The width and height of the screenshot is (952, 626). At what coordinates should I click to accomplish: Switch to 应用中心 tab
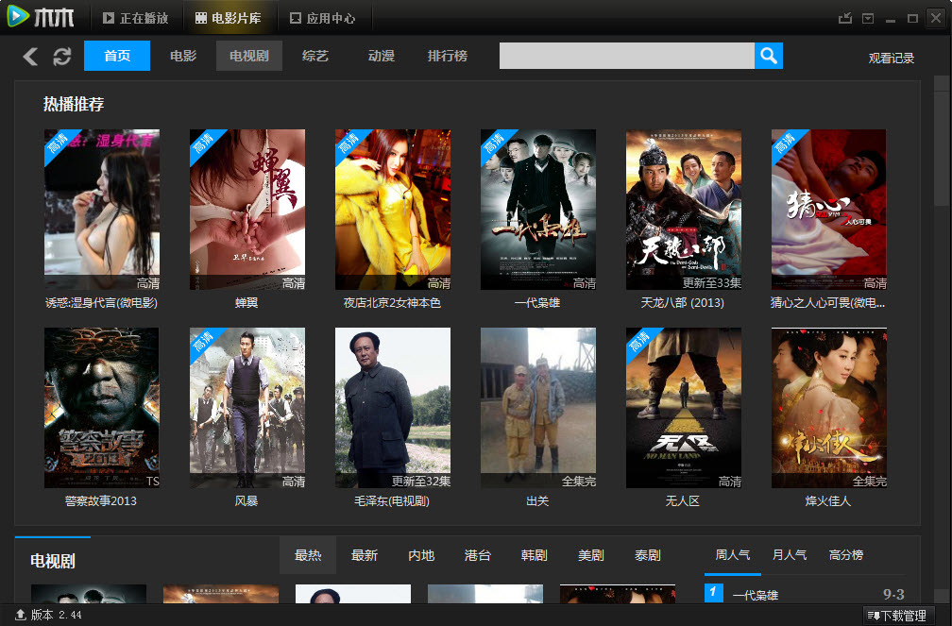point(322,18)
